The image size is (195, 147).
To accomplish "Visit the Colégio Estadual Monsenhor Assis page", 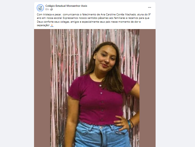I will (66, 6).
